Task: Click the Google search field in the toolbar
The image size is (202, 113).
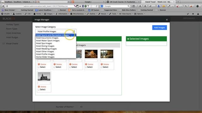Action: pyautogui.click(x=115, y=6)
